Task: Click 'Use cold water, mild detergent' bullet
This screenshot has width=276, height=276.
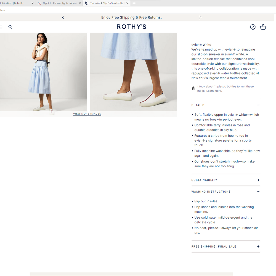Action: 223,220
